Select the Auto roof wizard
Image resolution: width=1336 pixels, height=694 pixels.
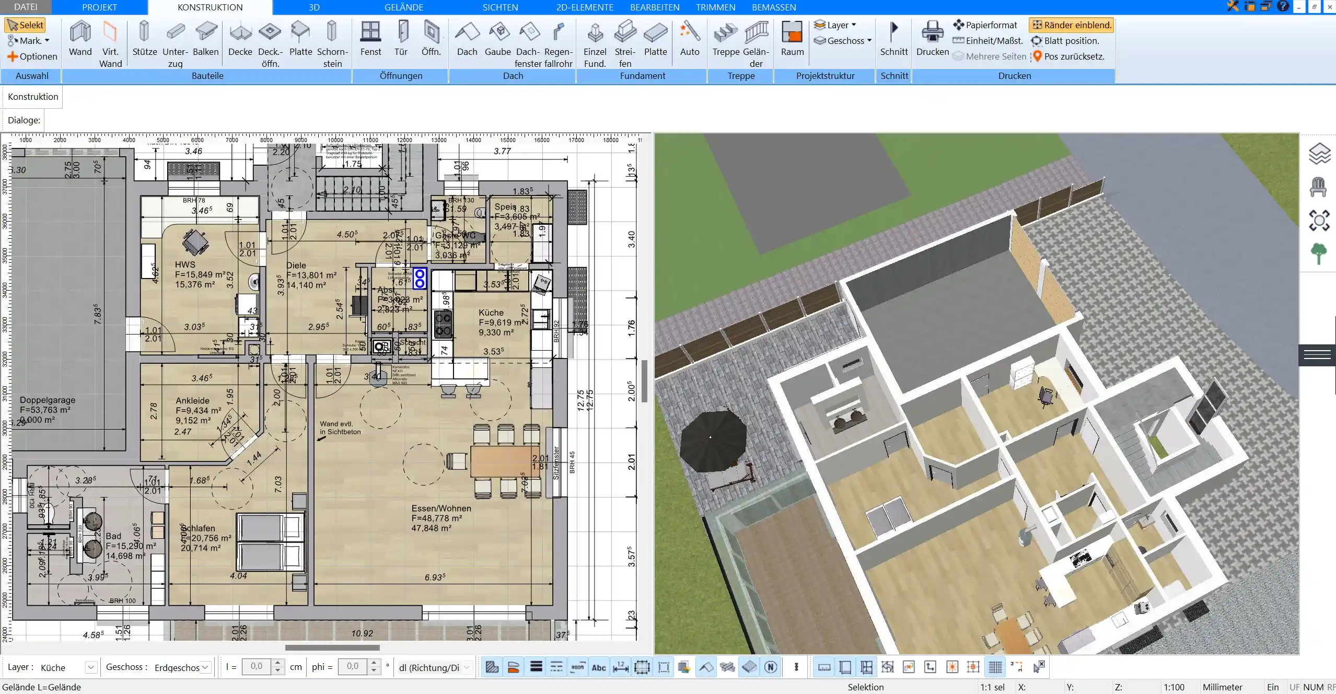(x=690, y=39)
